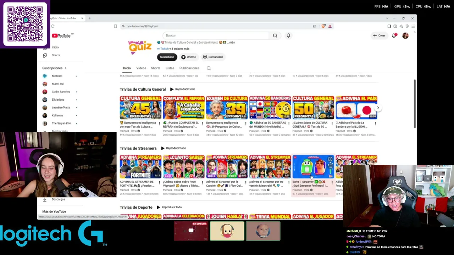
Task: Open the Brave Shields lion icon
Action: tap(323, 26)
